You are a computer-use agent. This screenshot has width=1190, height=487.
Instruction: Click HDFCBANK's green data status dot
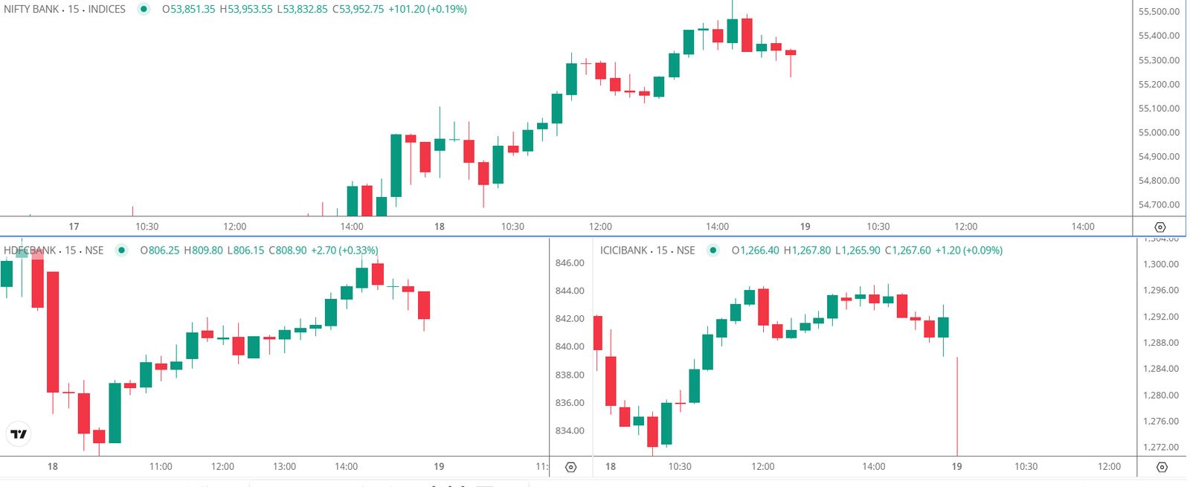(120, 251)
